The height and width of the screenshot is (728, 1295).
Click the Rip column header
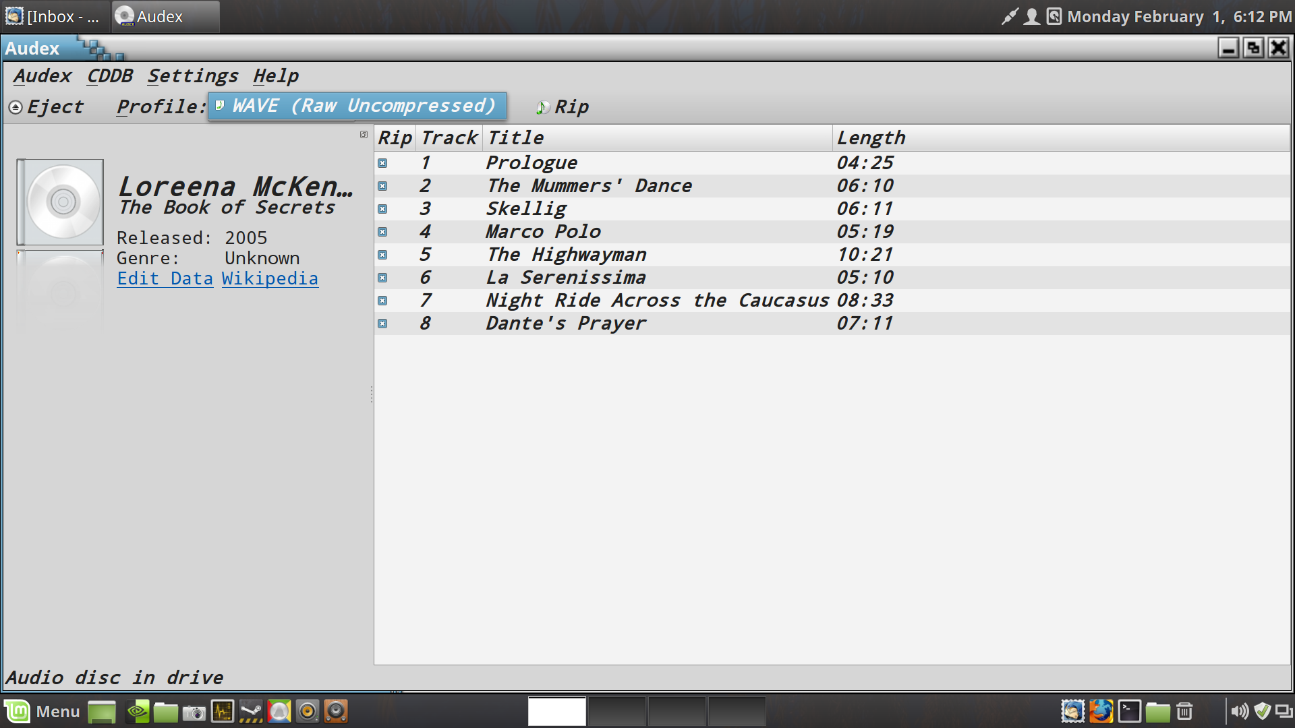coord(395,138)
